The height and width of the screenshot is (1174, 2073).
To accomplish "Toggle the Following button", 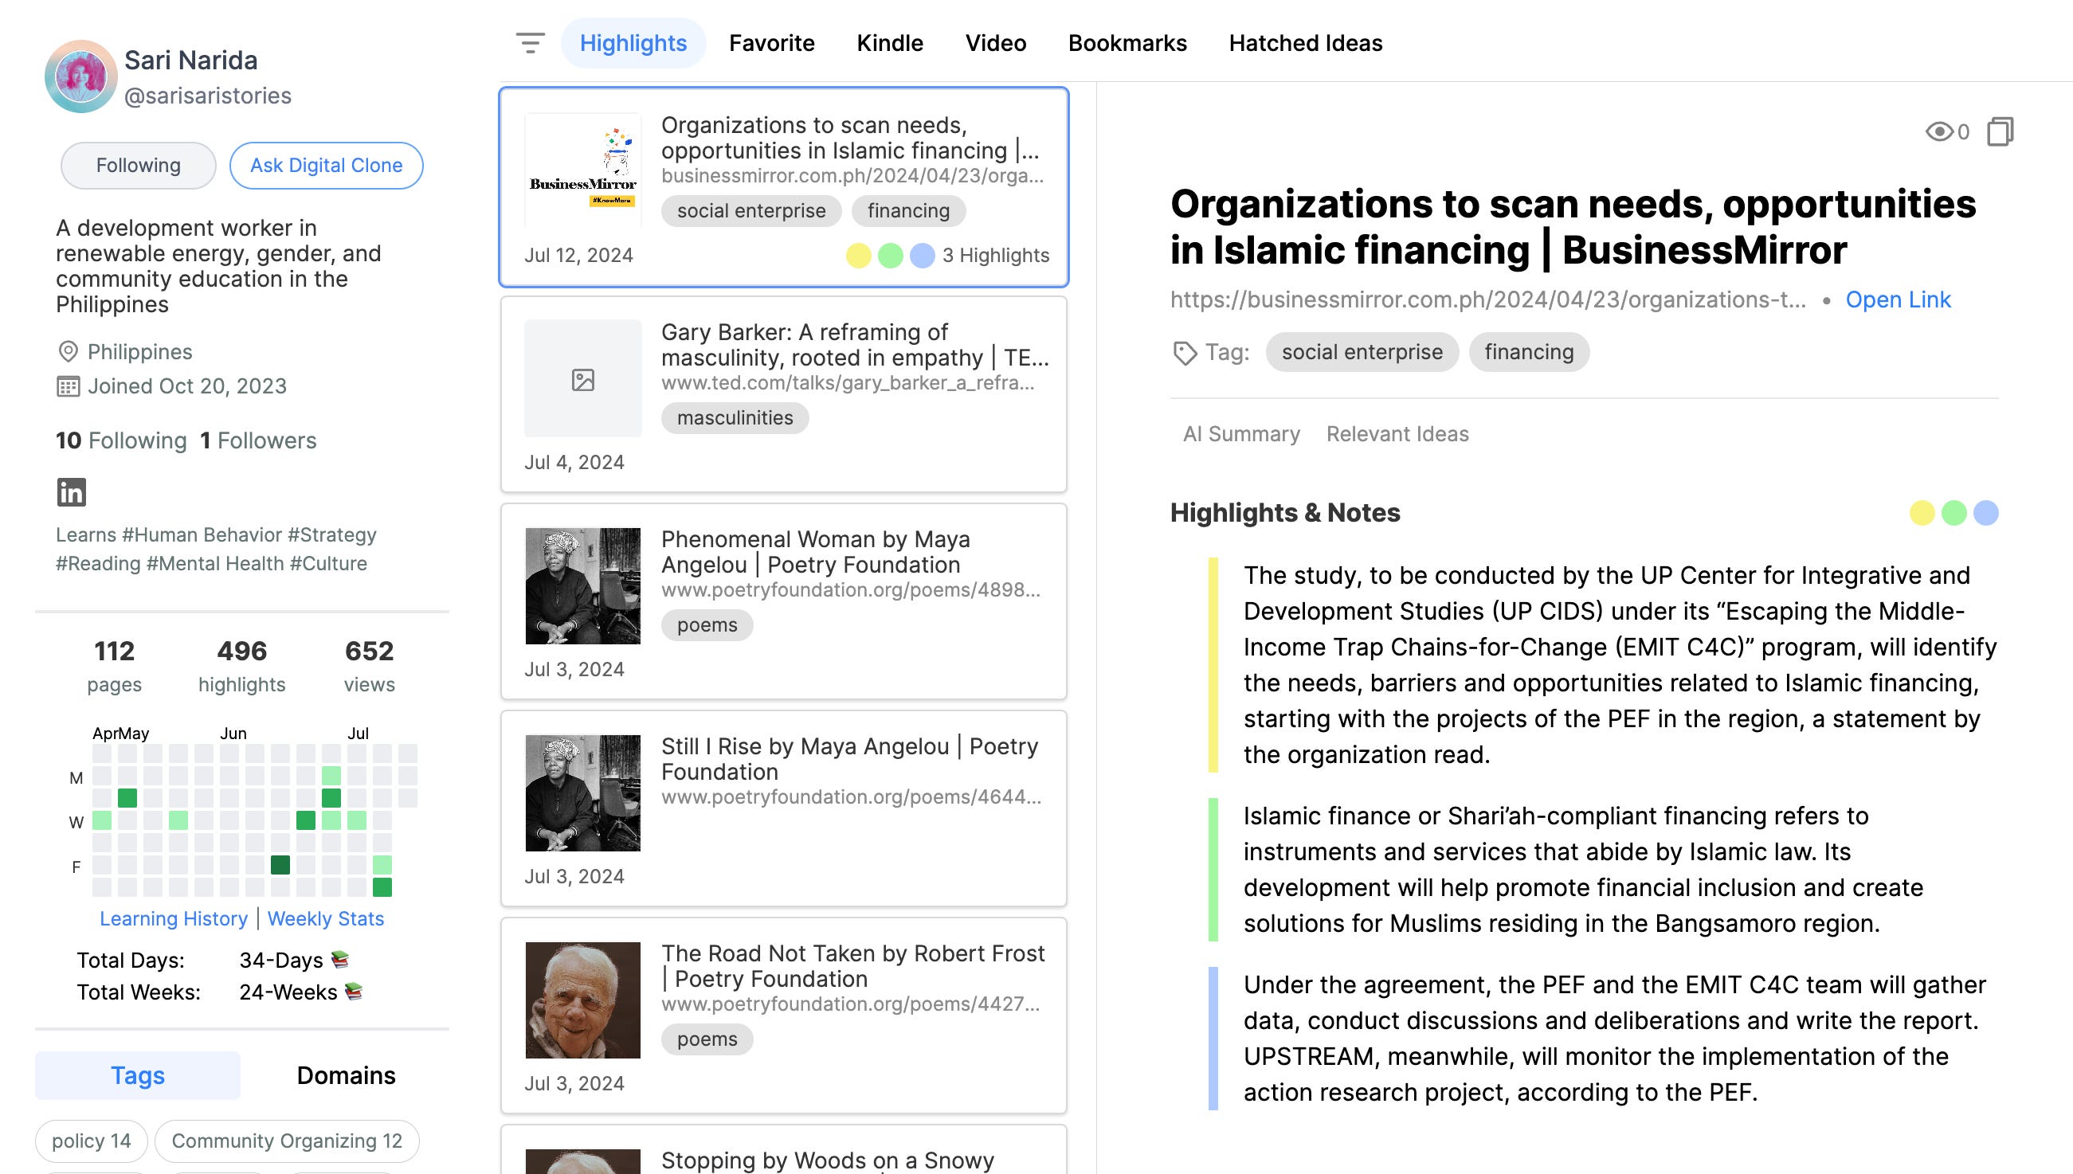I will point(138,166).
